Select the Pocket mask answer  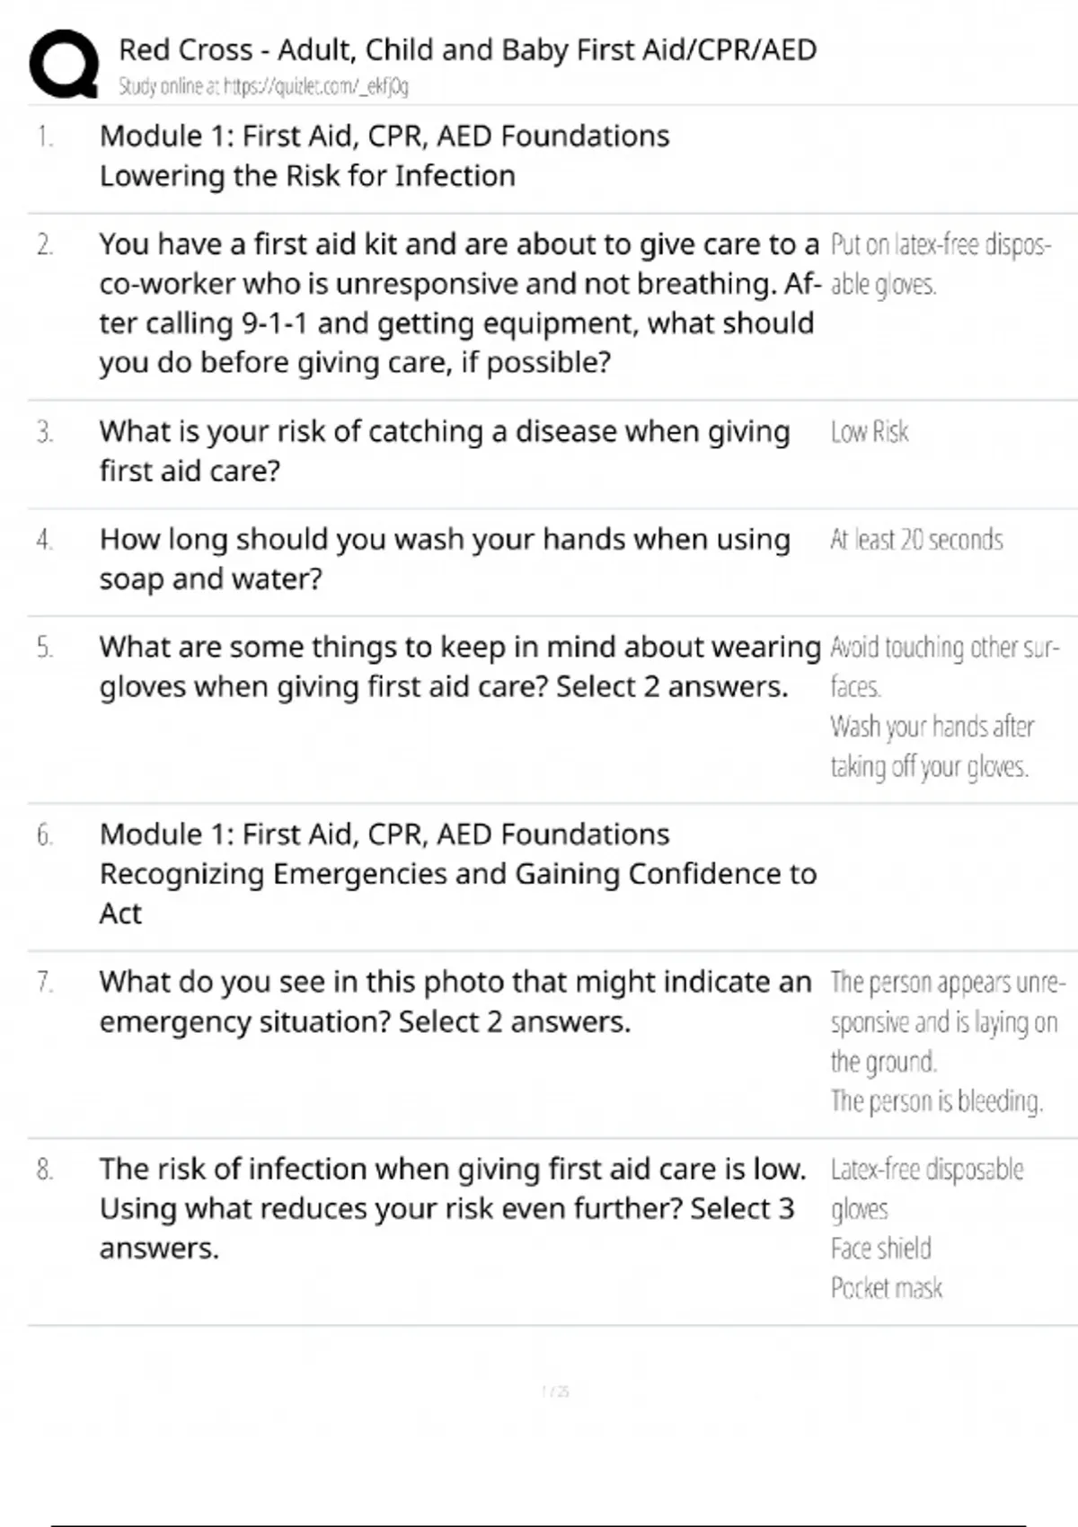887,1288
